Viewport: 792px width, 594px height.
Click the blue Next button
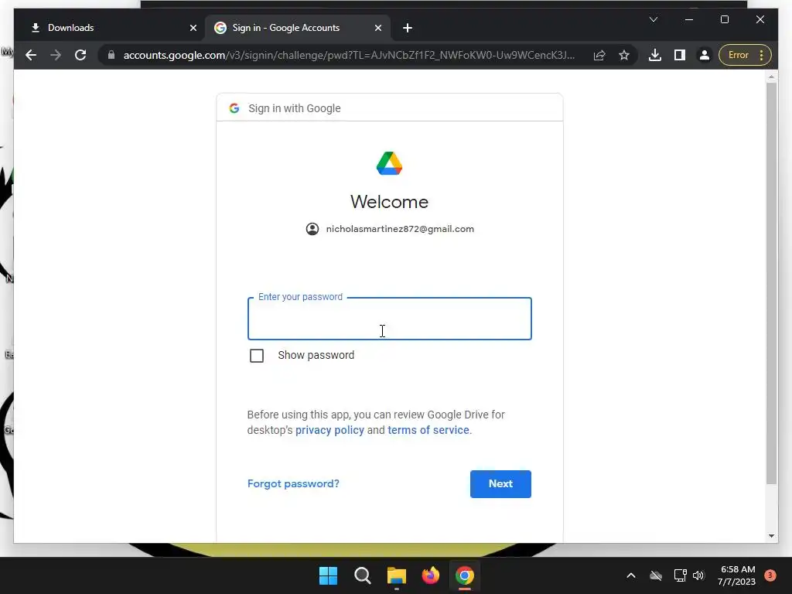tap(500, 484)
